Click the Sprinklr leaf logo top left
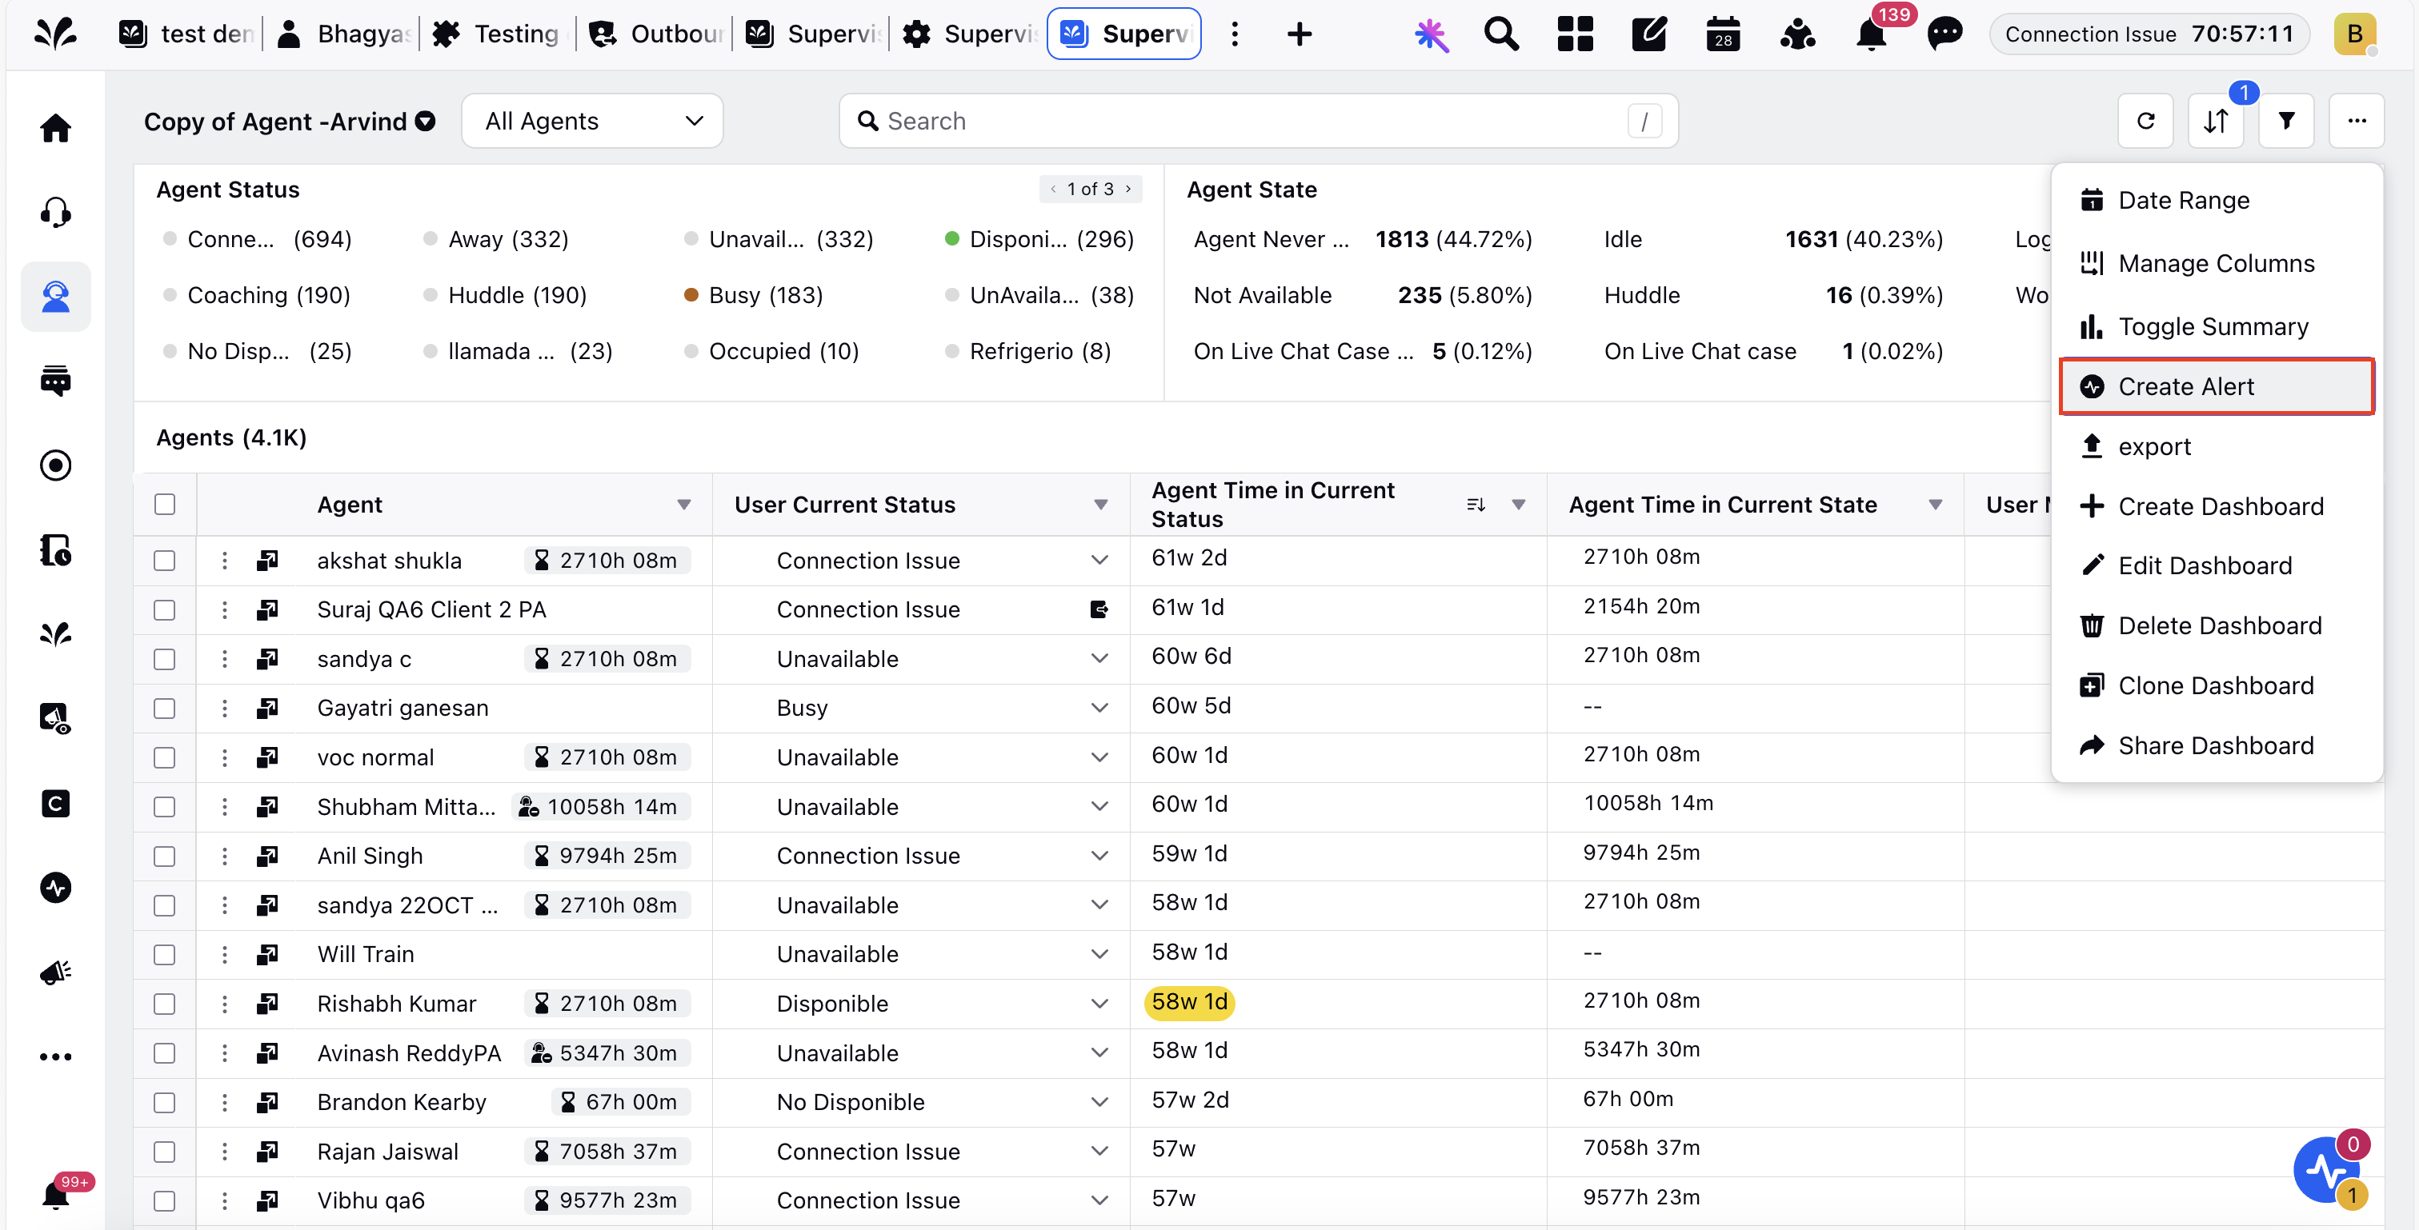 point(55,34)
